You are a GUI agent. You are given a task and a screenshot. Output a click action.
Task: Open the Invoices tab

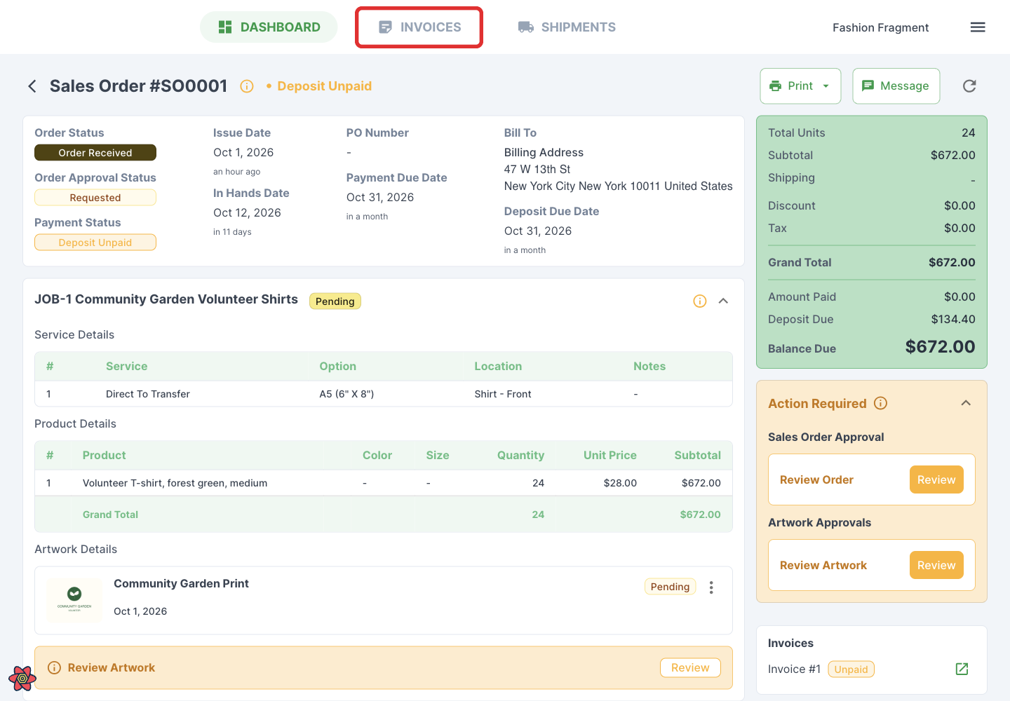(x=419, y=27)
